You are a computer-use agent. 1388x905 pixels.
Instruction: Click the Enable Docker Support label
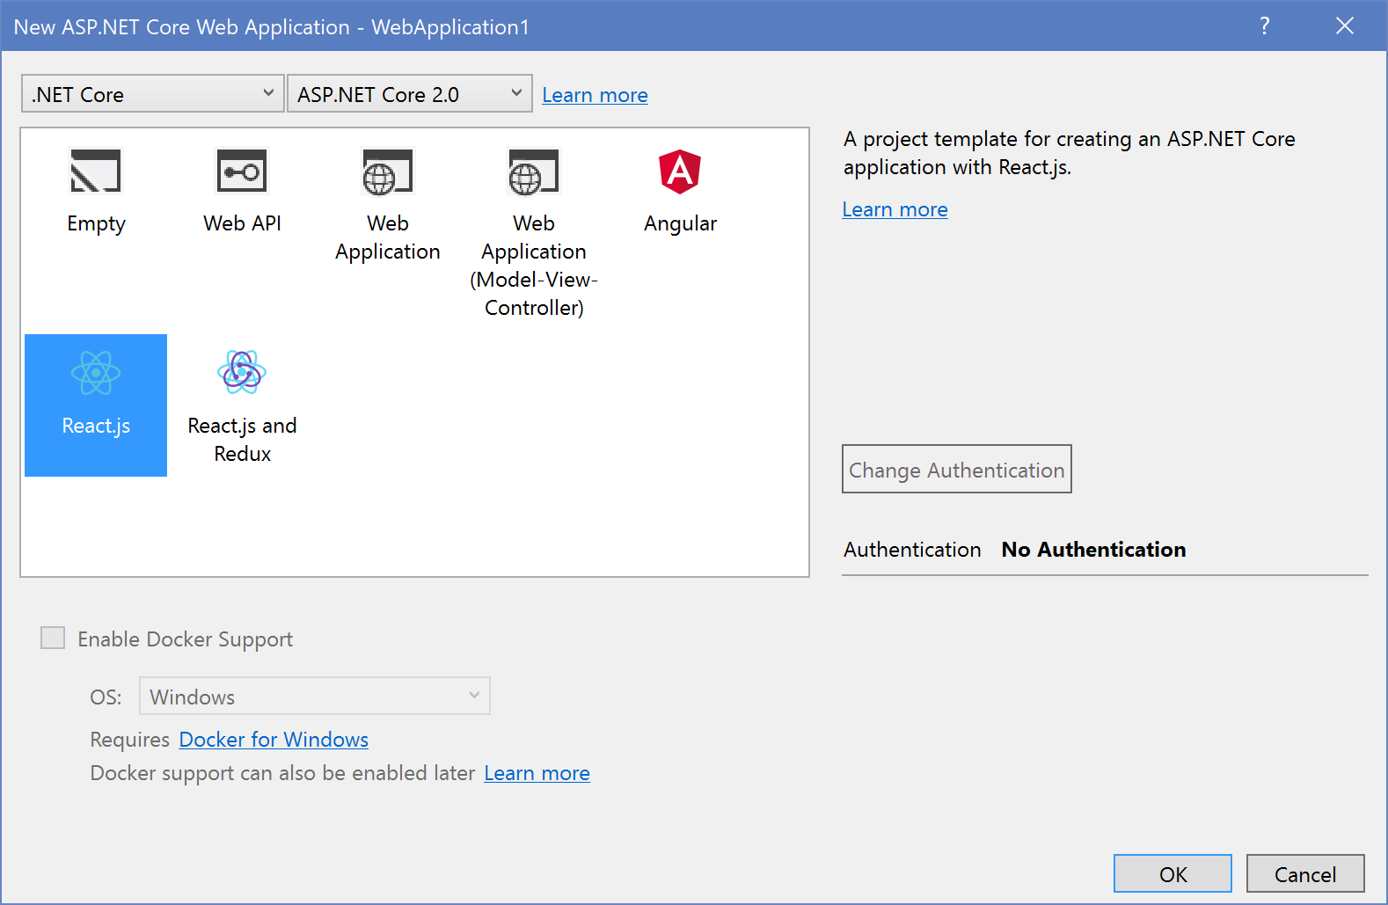(x=185, y=639)
